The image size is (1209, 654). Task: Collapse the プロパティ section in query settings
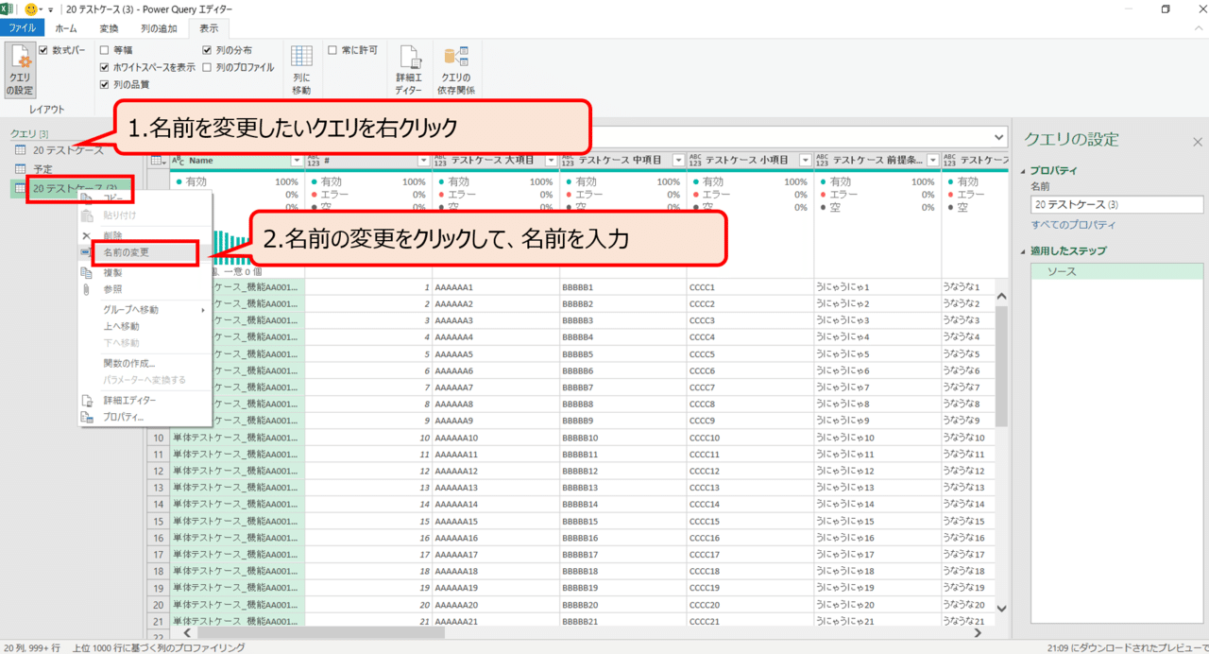(1023, 171)
